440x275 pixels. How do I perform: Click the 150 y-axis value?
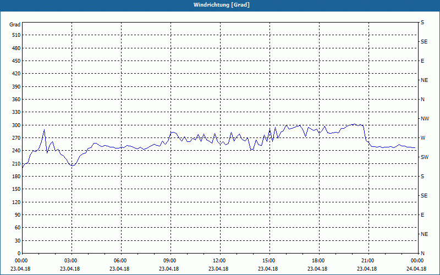coord(16,189)
